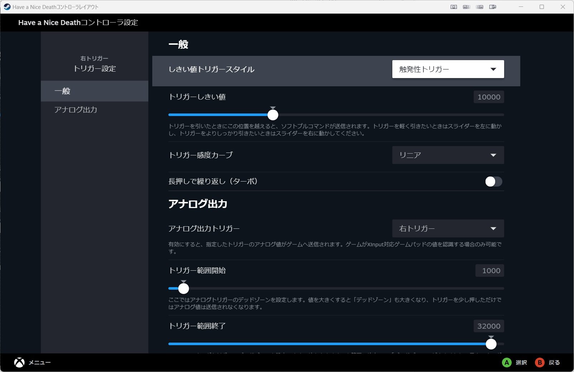Click 長押しで繰り返し（ターボ） row label

[213, 181]
